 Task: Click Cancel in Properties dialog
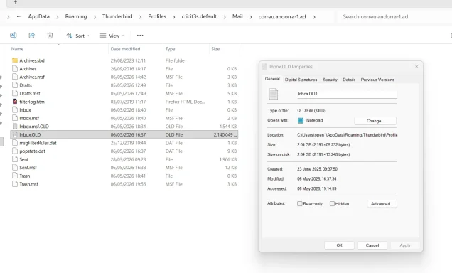(x=372, y=245)
